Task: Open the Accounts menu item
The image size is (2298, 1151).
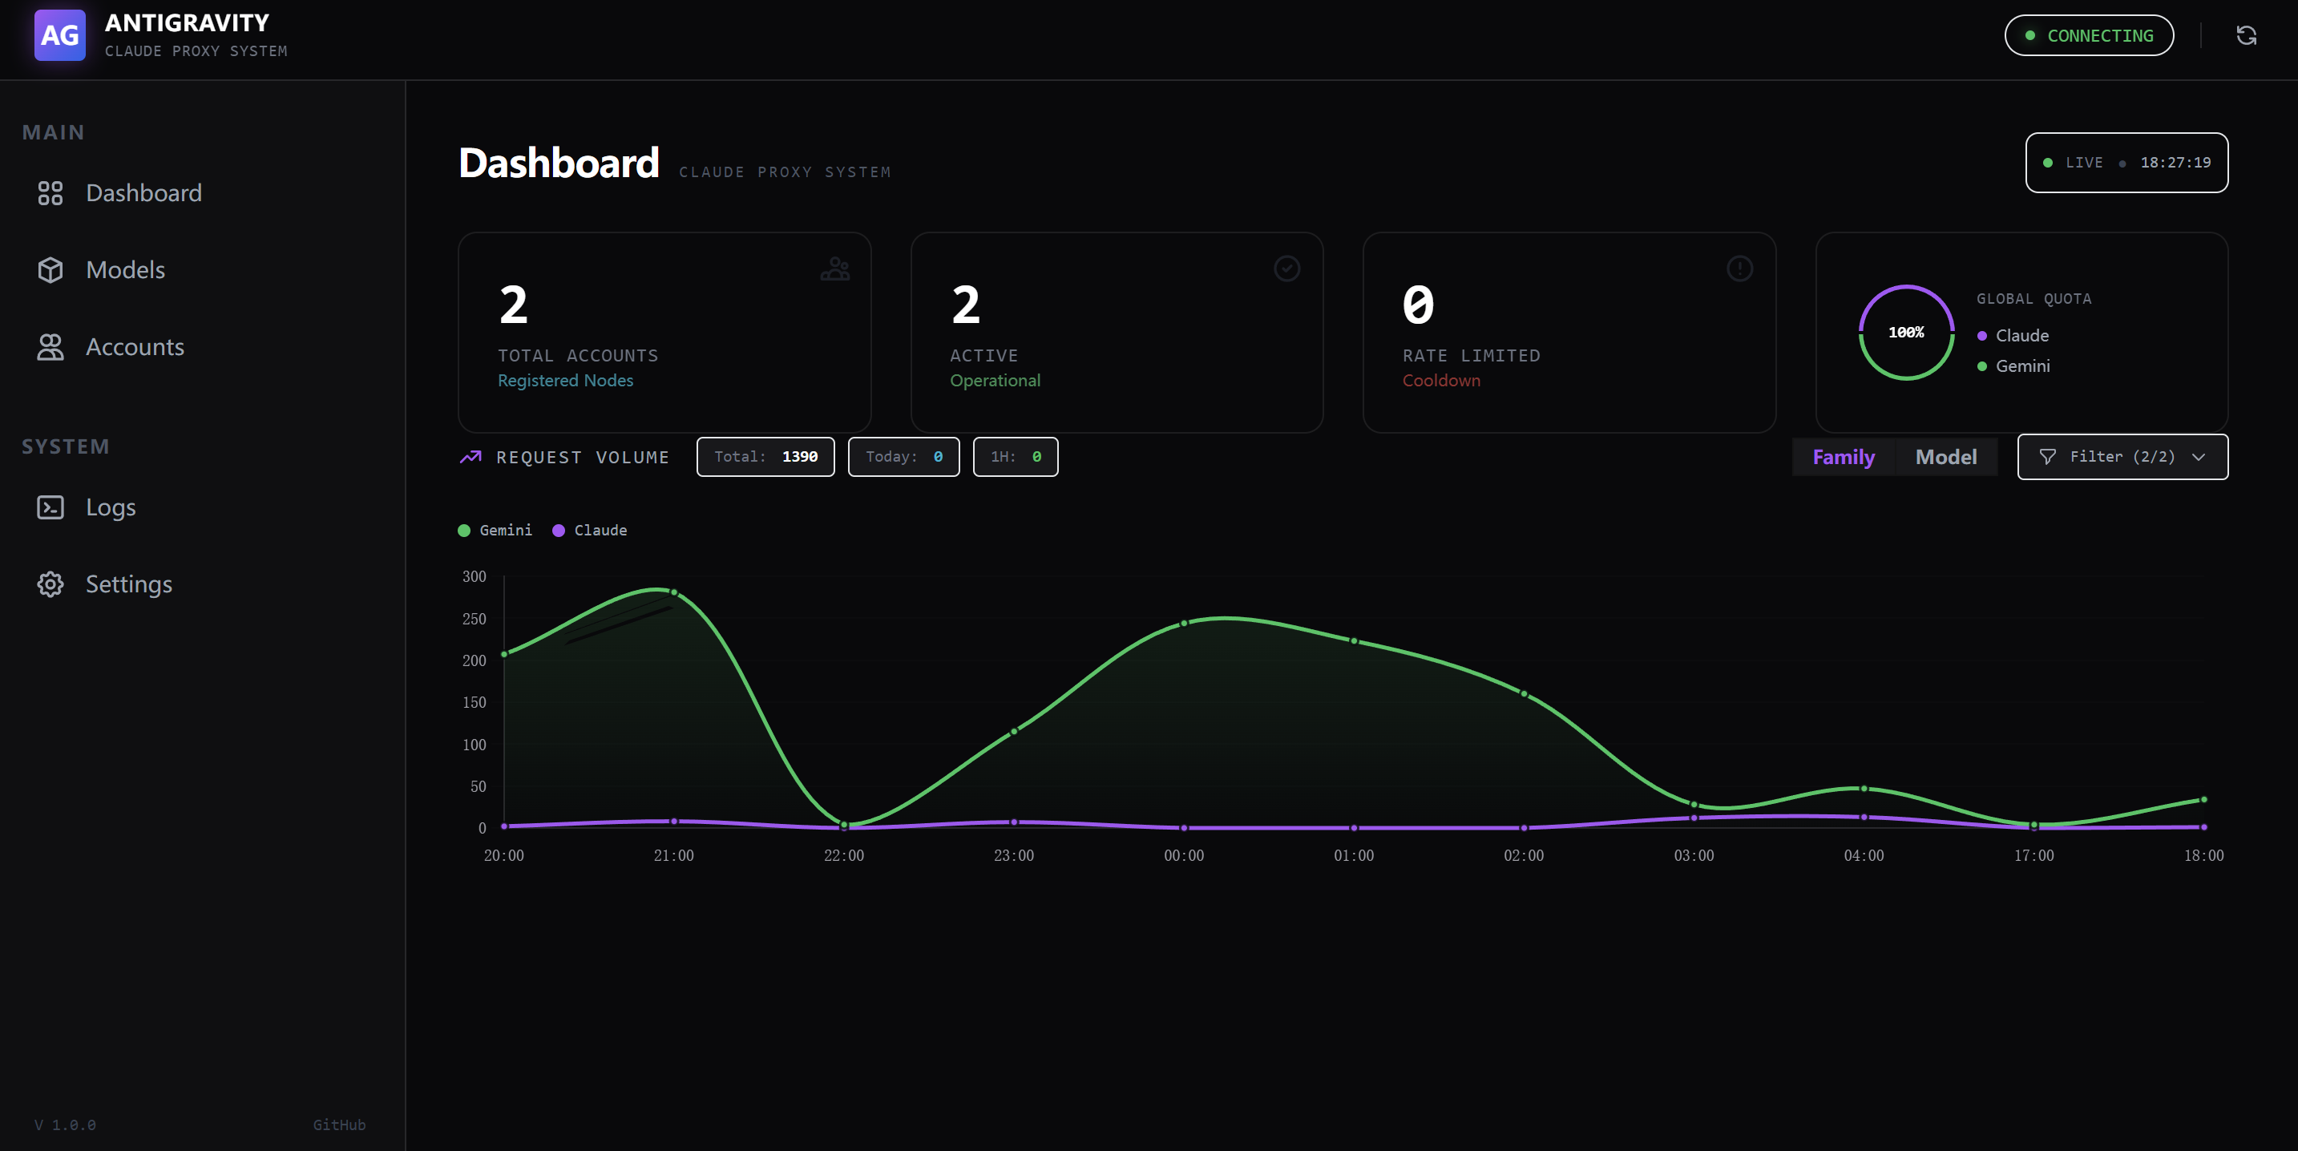Action: [135, 347]
